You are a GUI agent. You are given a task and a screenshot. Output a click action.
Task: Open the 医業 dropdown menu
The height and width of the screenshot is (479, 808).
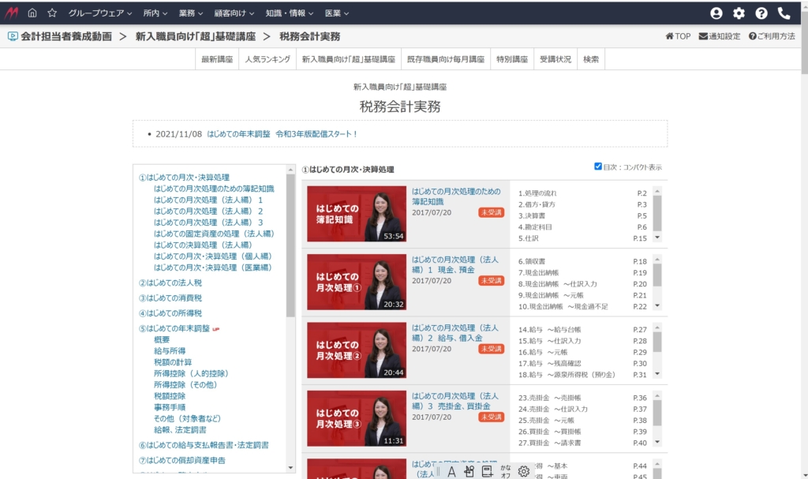pyautogui.click(x=336, y=13)
